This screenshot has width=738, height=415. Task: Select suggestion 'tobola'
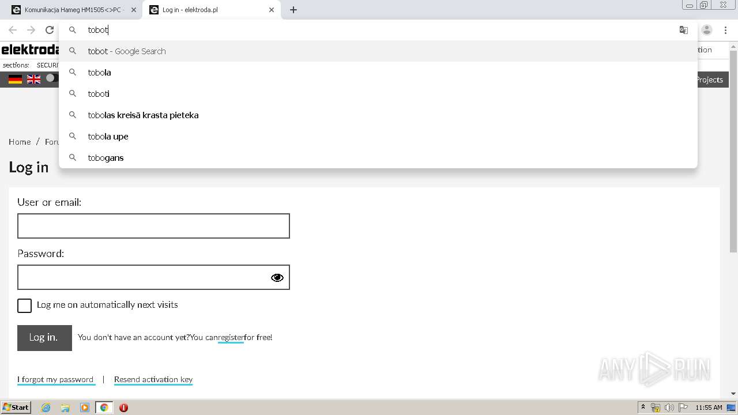coord(378,73)
